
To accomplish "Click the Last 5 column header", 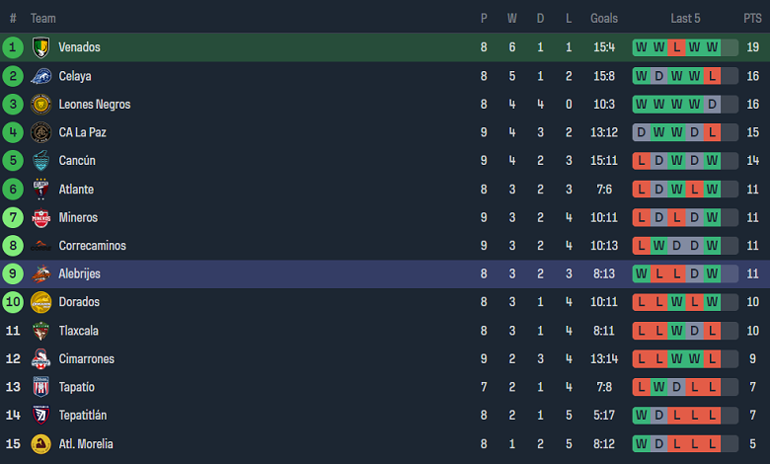I will tap(685, 19).
